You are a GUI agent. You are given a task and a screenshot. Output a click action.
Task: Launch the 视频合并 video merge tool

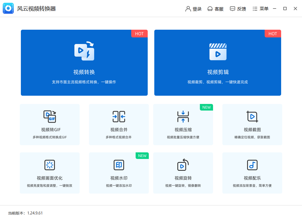[119, 124]
